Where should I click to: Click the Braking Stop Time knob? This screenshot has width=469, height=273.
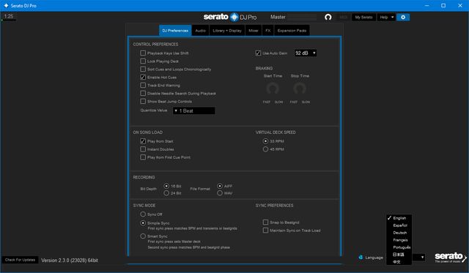(x=300, y=89)
